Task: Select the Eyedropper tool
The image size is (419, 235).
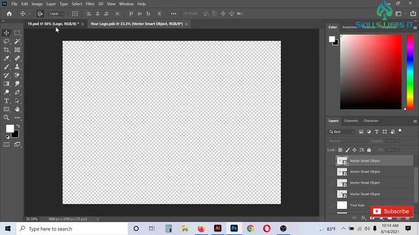Action: click(7, 58)
